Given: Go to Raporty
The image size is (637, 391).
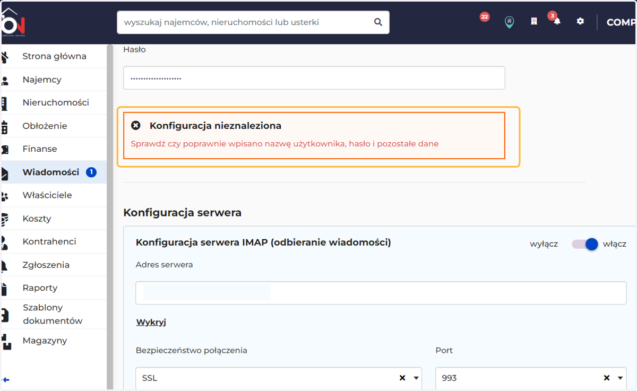Looking at the screenshot, I should [40, 288].
